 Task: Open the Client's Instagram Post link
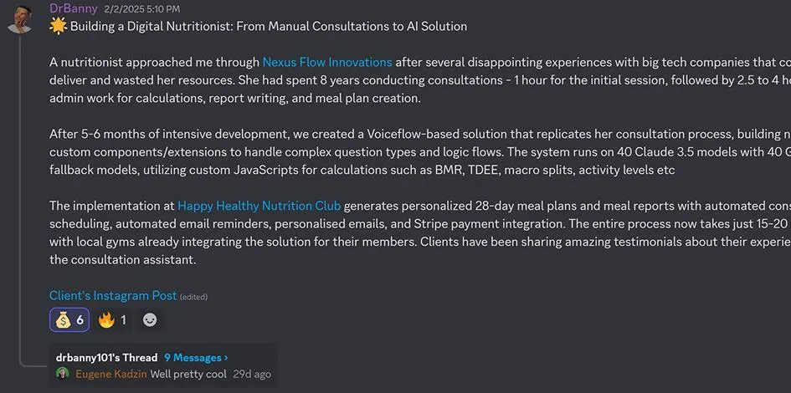tap(113, 295)
